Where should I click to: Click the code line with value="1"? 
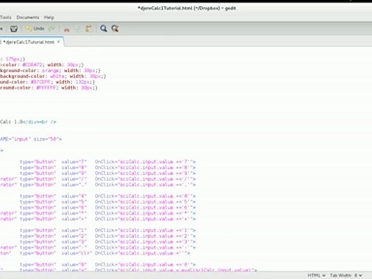108,230
